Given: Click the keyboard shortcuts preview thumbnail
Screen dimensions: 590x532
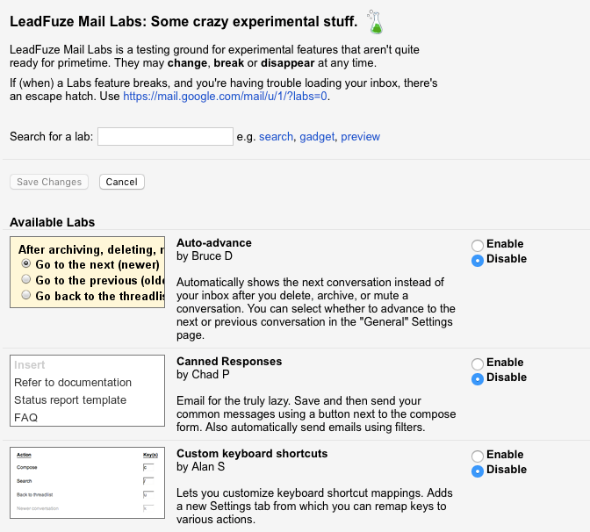Looking at the screenshot, I should coord(87,483).
